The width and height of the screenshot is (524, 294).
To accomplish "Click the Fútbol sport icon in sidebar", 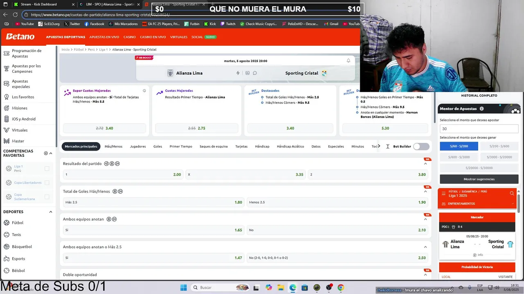I will (7, 223).
